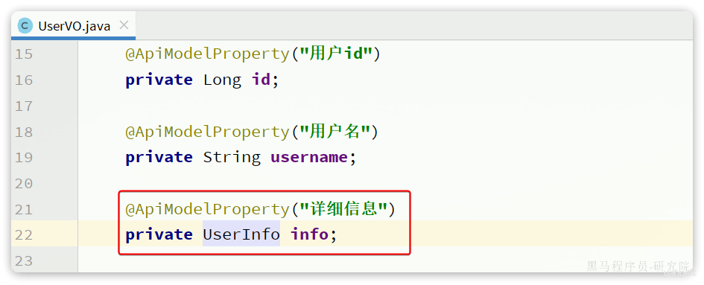This screenshot has height=285, width=704.
Task: Click line number 15 in gutter
Action: point(24,54)
